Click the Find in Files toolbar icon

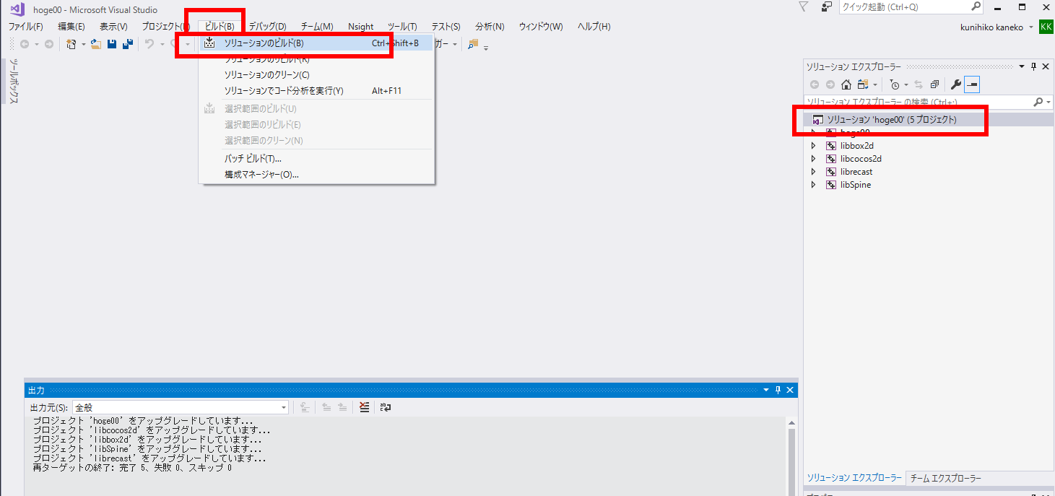tap(473, 44)
